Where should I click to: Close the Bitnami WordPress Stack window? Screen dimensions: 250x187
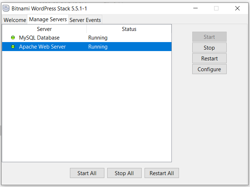(237, 8)
